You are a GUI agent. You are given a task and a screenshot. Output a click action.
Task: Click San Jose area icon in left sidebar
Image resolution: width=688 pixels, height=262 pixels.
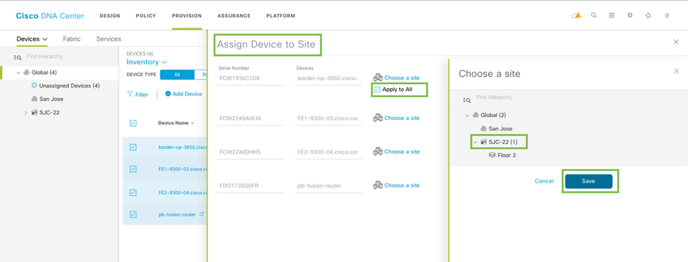(34, 99)
